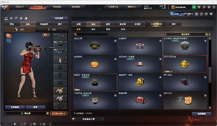Remove equipped sunglasses with its X icon
This screenshot has width=217, height=126.
[x=66, y=49]
